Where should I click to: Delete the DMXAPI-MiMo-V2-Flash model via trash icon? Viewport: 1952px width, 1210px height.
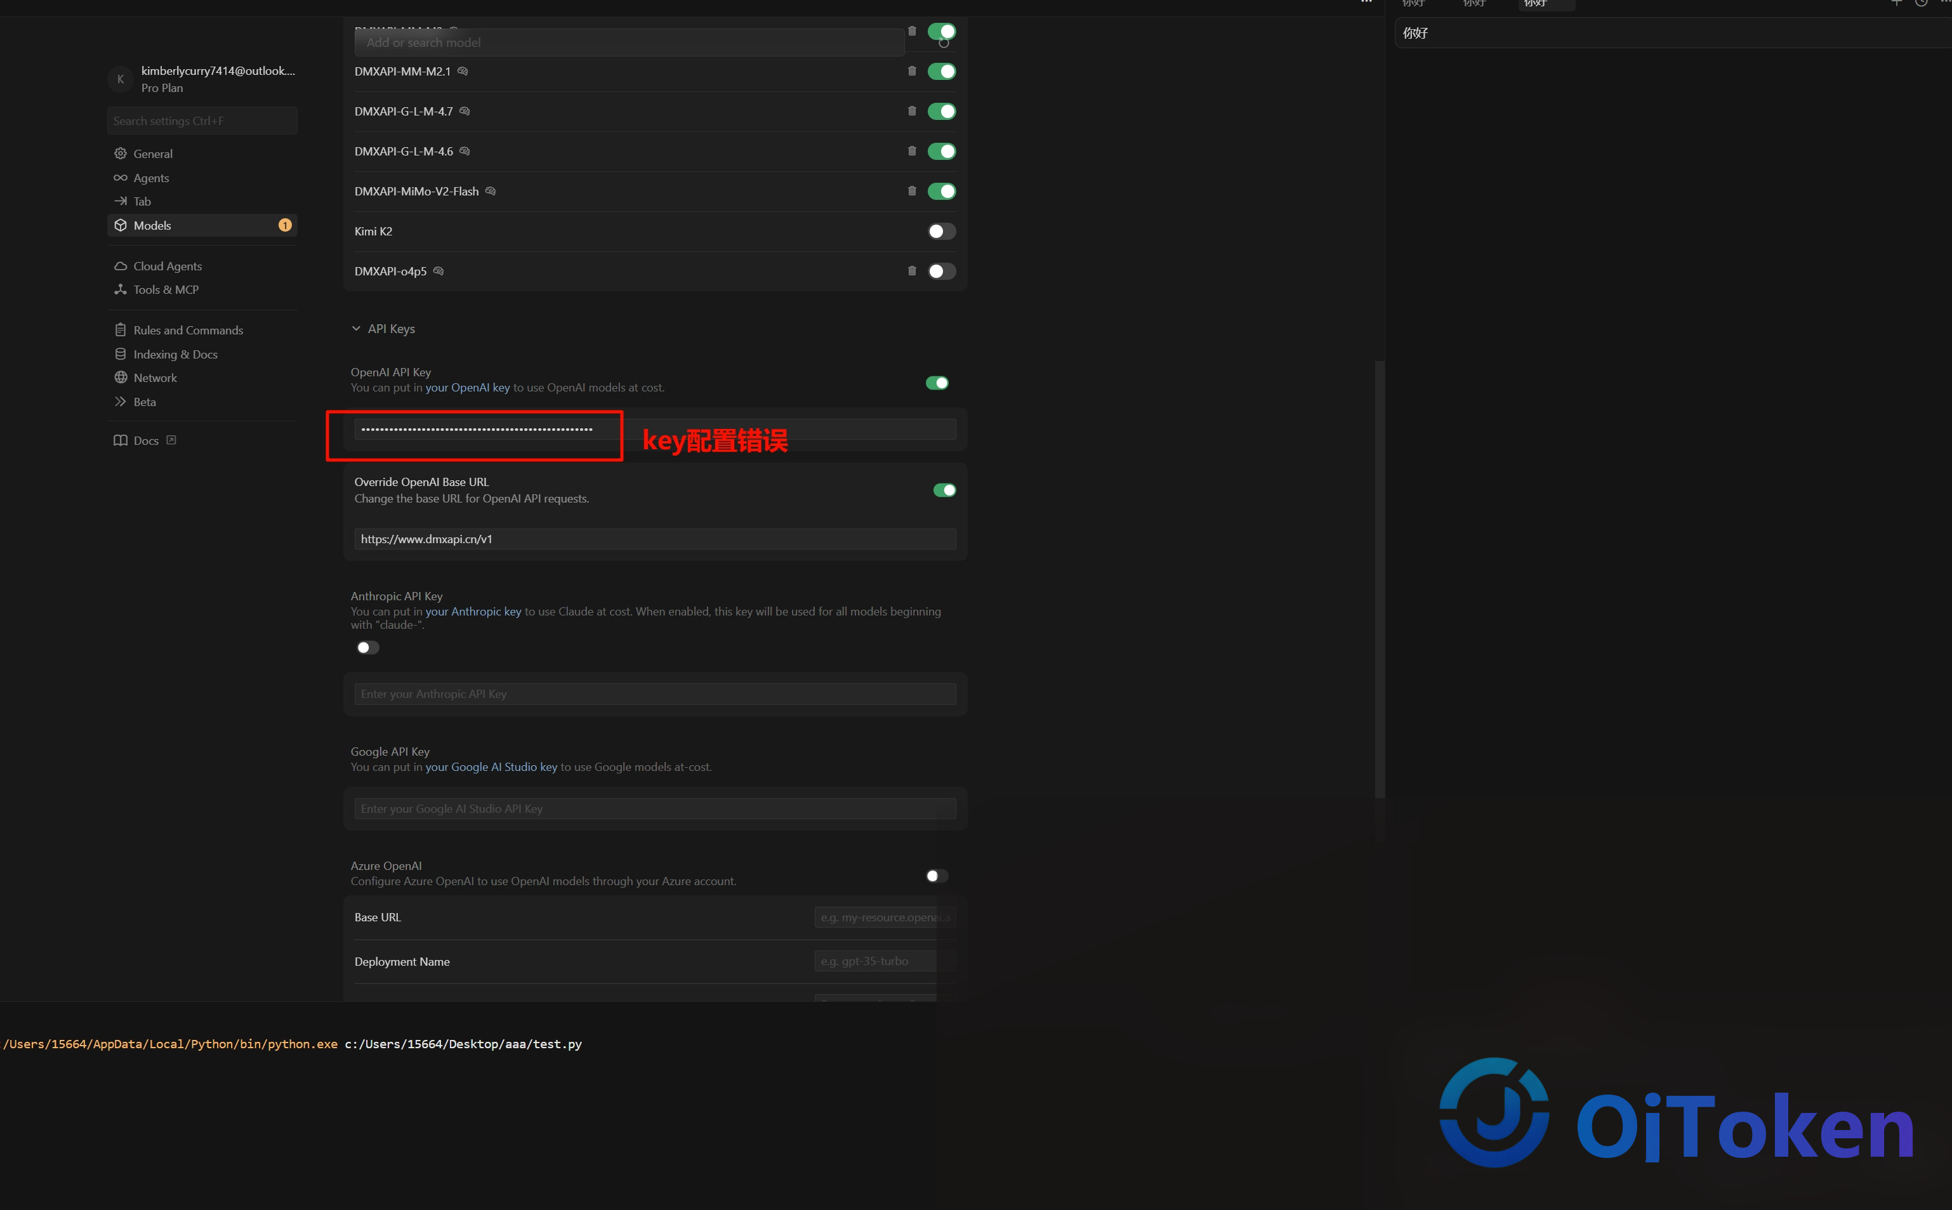pos(911,191)
